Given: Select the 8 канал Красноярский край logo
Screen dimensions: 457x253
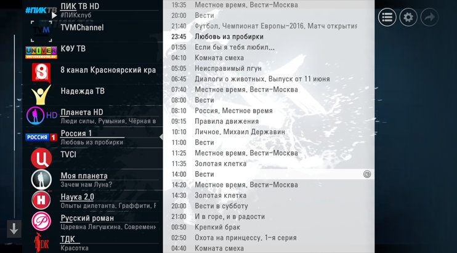Looking at the screenshot, I should 41,72.
